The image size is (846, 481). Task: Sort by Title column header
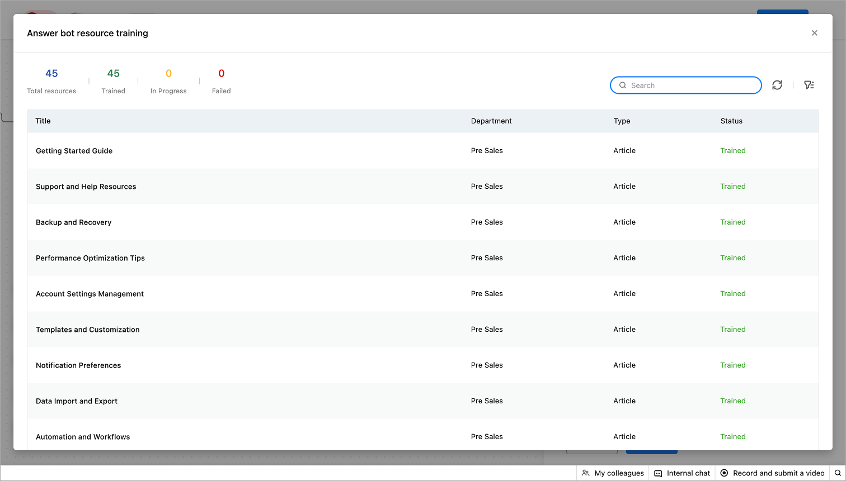coord(43,121)
